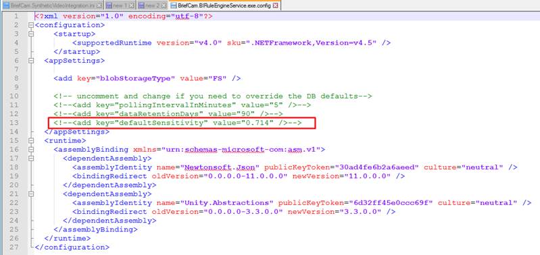Click the 'uncomment and change' comment line
This screenshot has height=255, width=540.
tap(212, 96)
